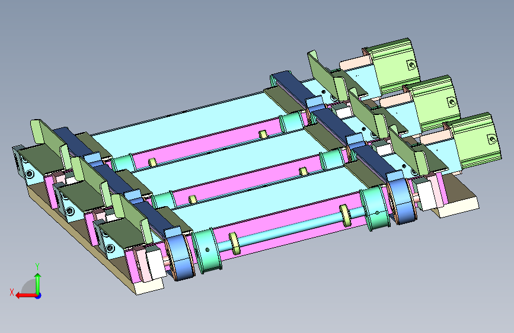Click the green Y axis arrow of triad
Screen dimensions: 514x333
pos(38,283)
